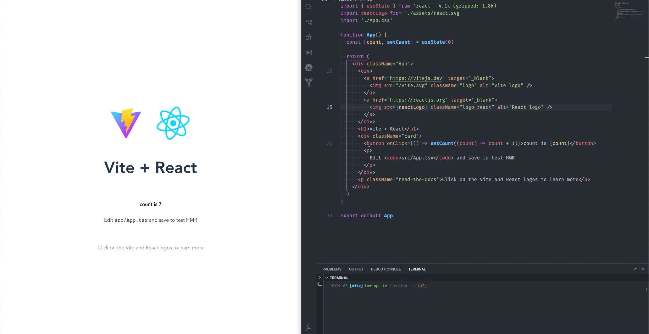Click the '<h1>Vite + React</h1>' code line

(x=388, y=129)
